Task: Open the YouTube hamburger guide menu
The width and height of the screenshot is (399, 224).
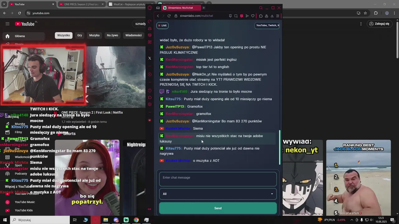Action: click(x=7, y=24)
